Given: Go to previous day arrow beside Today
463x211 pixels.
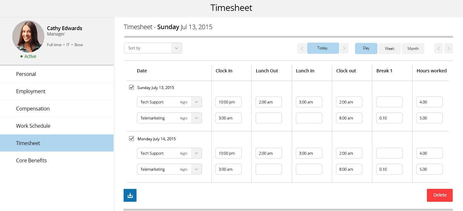Looking at the screenshot, I should point(302,48).
